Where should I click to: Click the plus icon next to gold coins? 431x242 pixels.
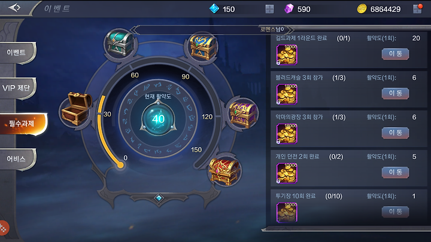pyautogui.click(x=417, y=8)
